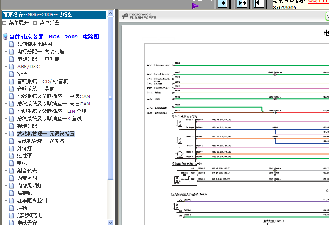Click page icon next to 后视镜
This screenshot has height=225, width=329.
(12, 193)
